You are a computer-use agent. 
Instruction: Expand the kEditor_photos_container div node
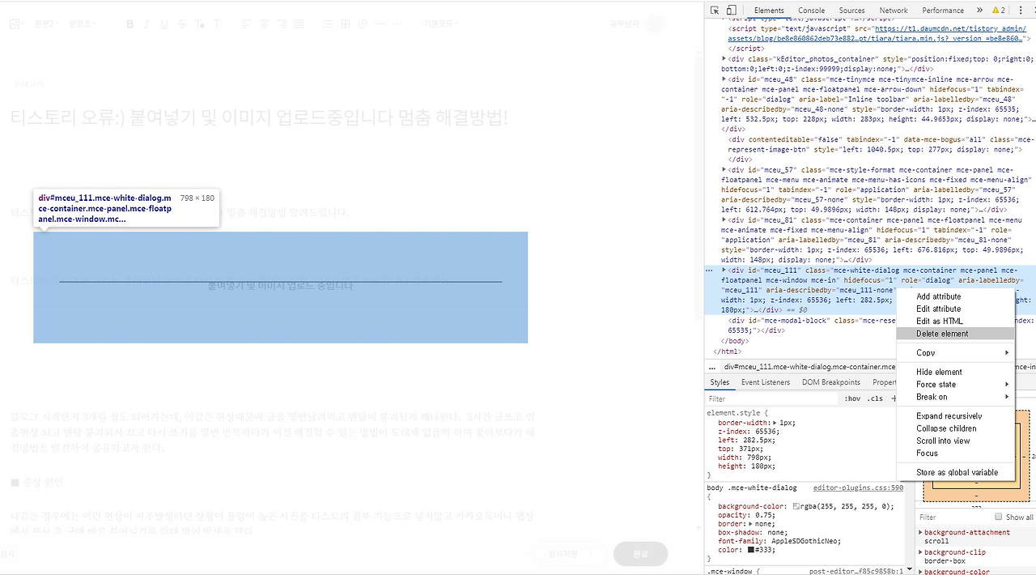coord(724,58)
